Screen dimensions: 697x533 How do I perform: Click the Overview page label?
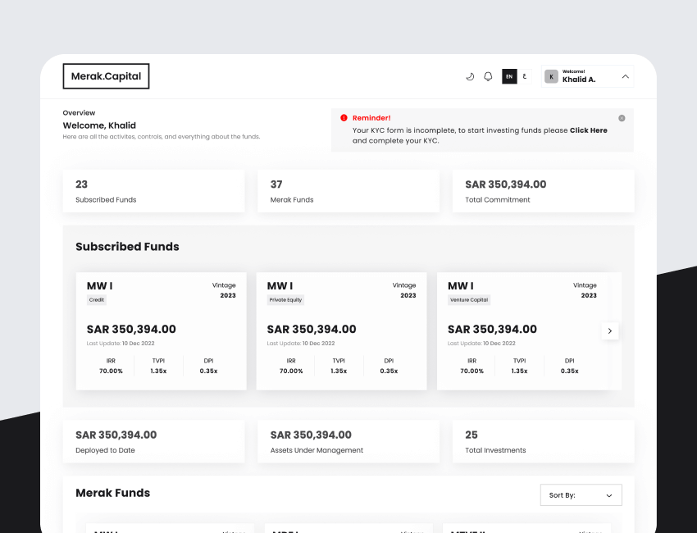tap(79, 113)
